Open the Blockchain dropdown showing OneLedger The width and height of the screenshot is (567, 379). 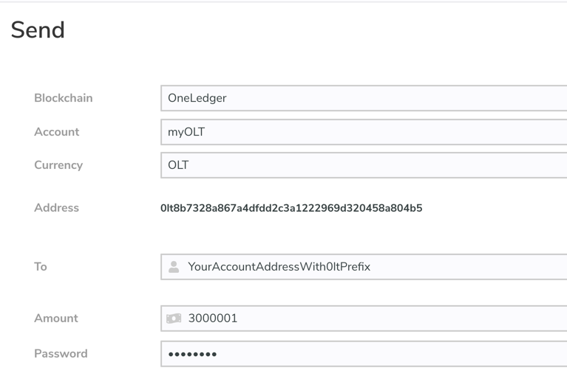tap(364, 98)
